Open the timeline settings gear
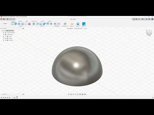The height and width of the screenshot is (115, 154). 153,97
